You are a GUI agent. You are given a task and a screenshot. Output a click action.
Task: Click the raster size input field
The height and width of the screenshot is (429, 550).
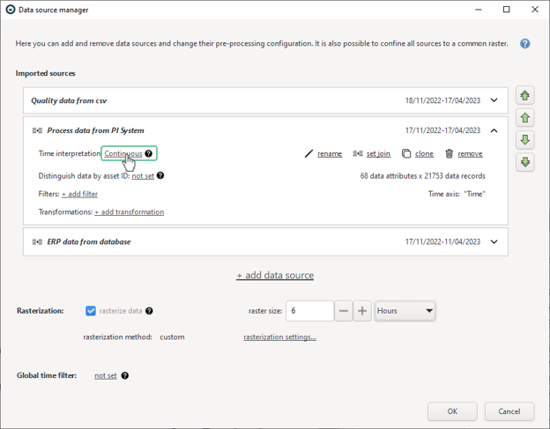coord(309,311)
